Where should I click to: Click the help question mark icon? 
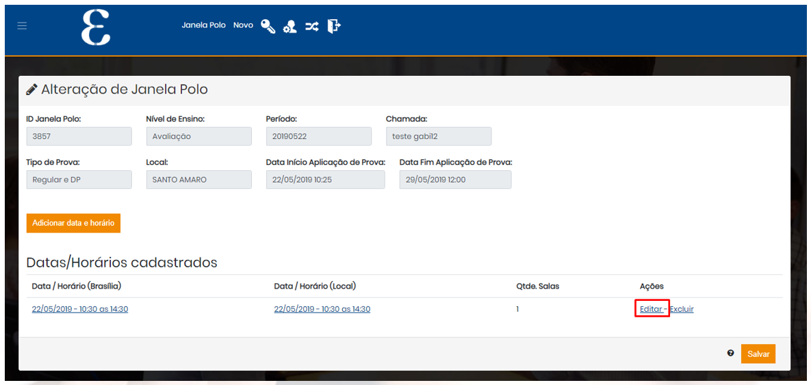pyautogui.click(x=730, y=353)
